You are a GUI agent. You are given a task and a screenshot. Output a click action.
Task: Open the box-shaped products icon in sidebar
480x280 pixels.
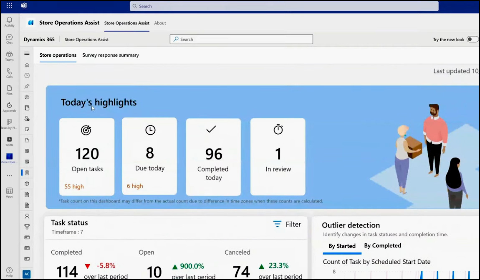pos(27,184)
